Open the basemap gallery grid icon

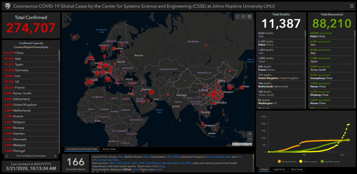tap(249, 17)
